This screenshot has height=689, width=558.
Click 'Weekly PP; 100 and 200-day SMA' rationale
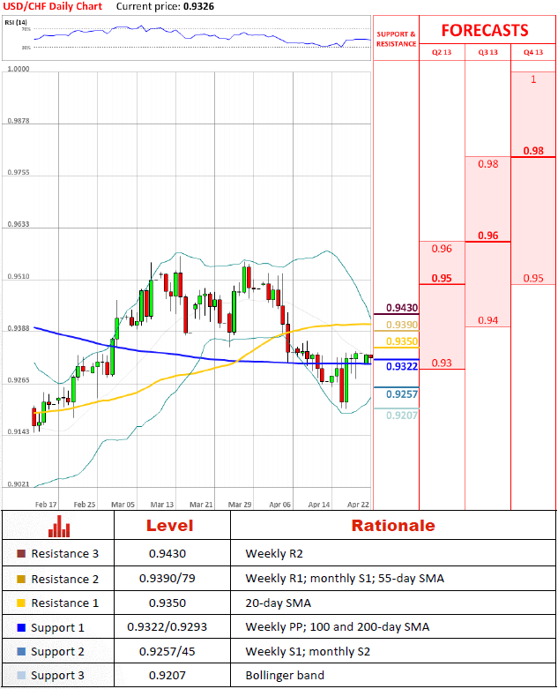tap(337, 626)
